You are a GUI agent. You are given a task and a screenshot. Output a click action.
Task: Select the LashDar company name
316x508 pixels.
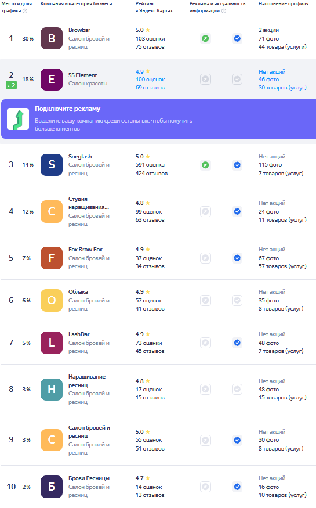click(x=79, y=334)
